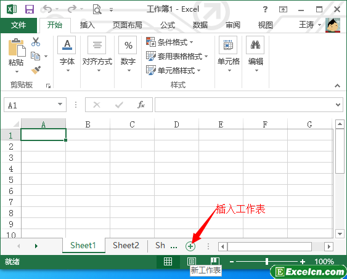
Task: Open the 对齐方式 group button
Action: point(97,54)
